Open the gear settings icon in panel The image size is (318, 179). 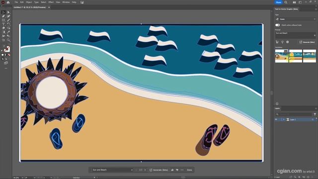tap(287, 42)
